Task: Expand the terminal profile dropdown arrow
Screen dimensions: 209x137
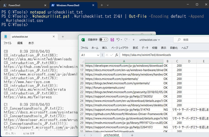Action: click(x=108, y=5)
